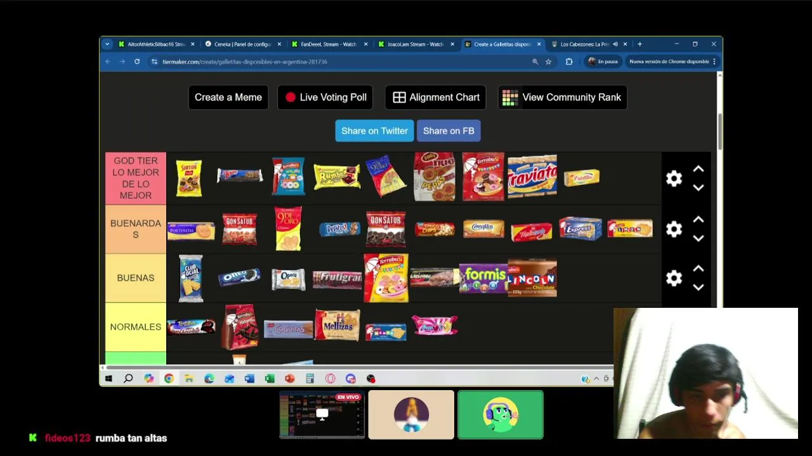Move GOD TIER row down with arrow
812x456 pixels.
tap(698, 187)
